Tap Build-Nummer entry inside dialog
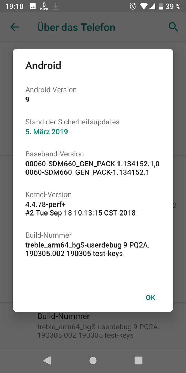The image size is (186, 373). pyautogui.click(x=87, y=245)
